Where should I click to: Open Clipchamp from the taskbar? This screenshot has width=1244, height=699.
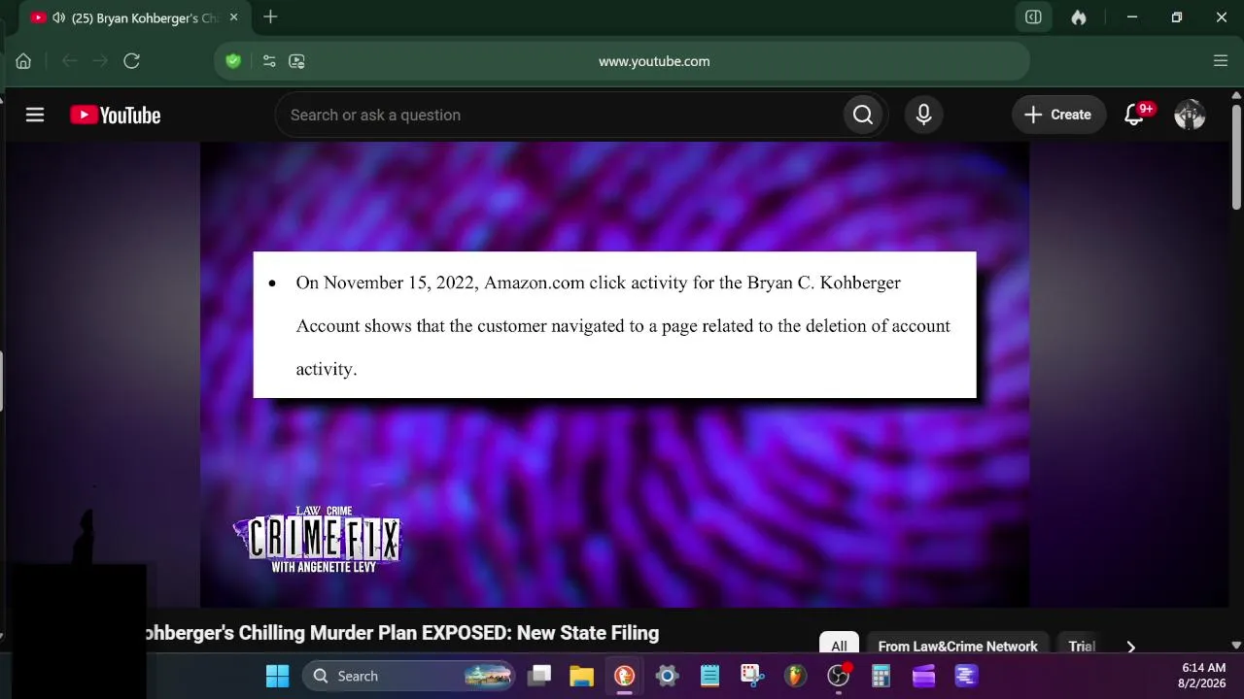pyautogui.click(x=923, y=676)
